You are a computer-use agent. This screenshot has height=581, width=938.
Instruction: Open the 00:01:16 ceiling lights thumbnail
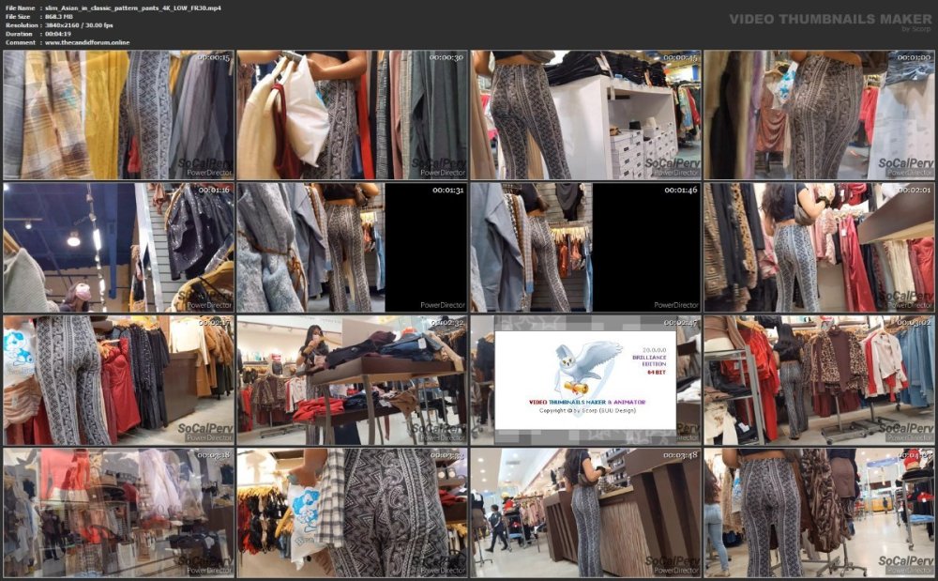coord(118,248)
